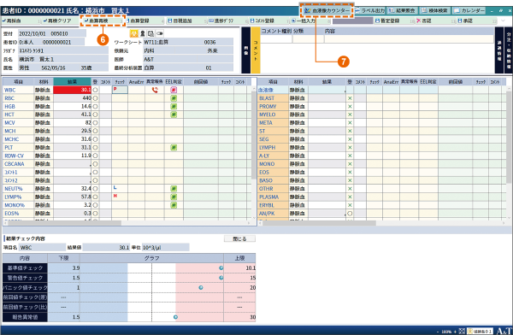Click the 暫定登録 function button
Image resolution: width=513 pixels, height=335 pixels.
pyautogui.click(x=393, y=21)
